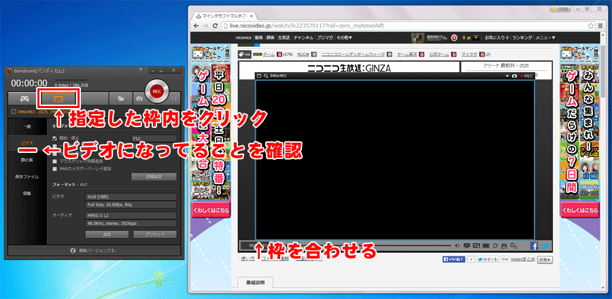The width and height of the screenshot is (612, 299).
Task: Open the Chrome hamburger menu
Action: pyautogui.click(x=600, y=26)
